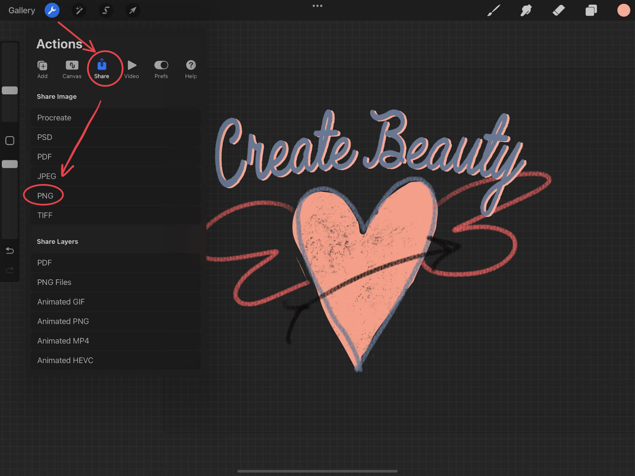This screenshot has width=635, height=476.
Task: Adjust the brush size slider
Action: click(x=10, y=90)
